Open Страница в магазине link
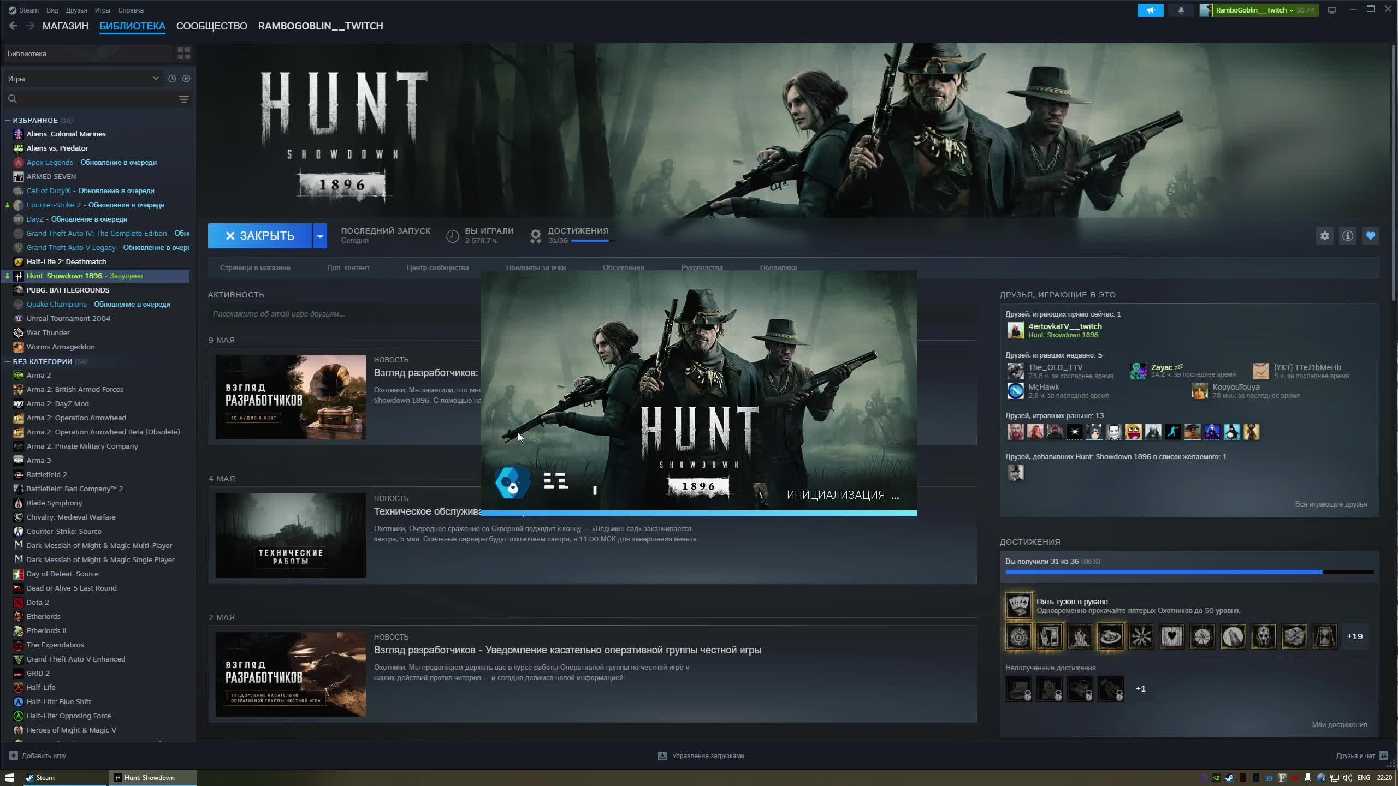Screen dimensions: 1398x786 (x=255, y=267)
